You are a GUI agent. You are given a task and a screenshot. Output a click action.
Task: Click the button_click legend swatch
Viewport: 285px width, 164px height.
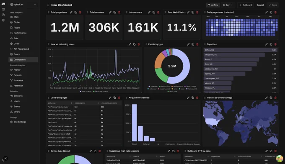[x=160, y=86]
